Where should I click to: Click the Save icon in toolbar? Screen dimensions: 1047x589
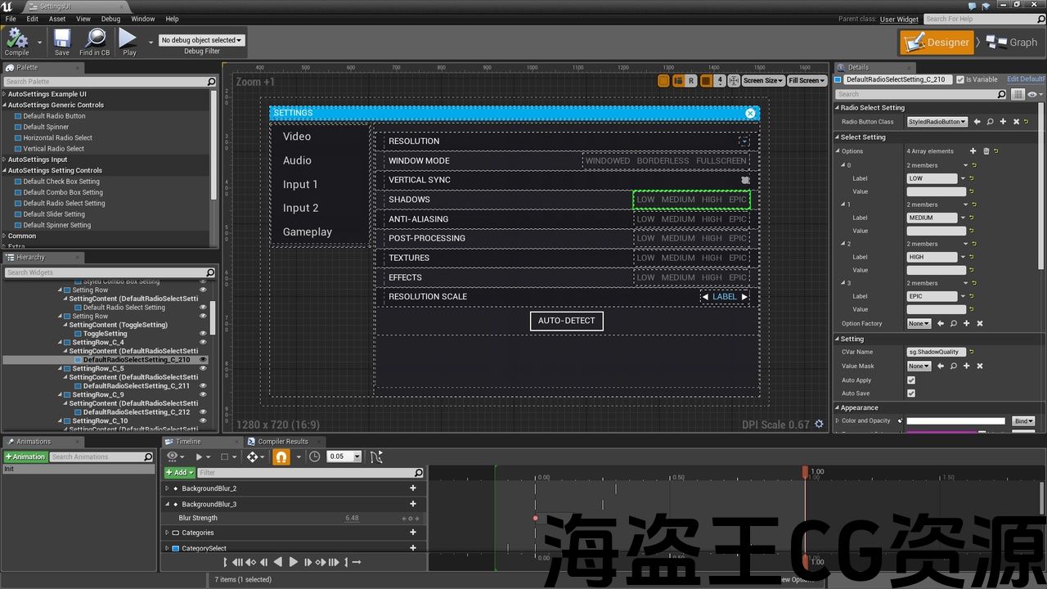tap(62, 38)
